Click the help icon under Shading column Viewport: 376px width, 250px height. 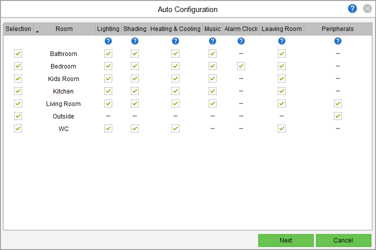tap(135, 41)
